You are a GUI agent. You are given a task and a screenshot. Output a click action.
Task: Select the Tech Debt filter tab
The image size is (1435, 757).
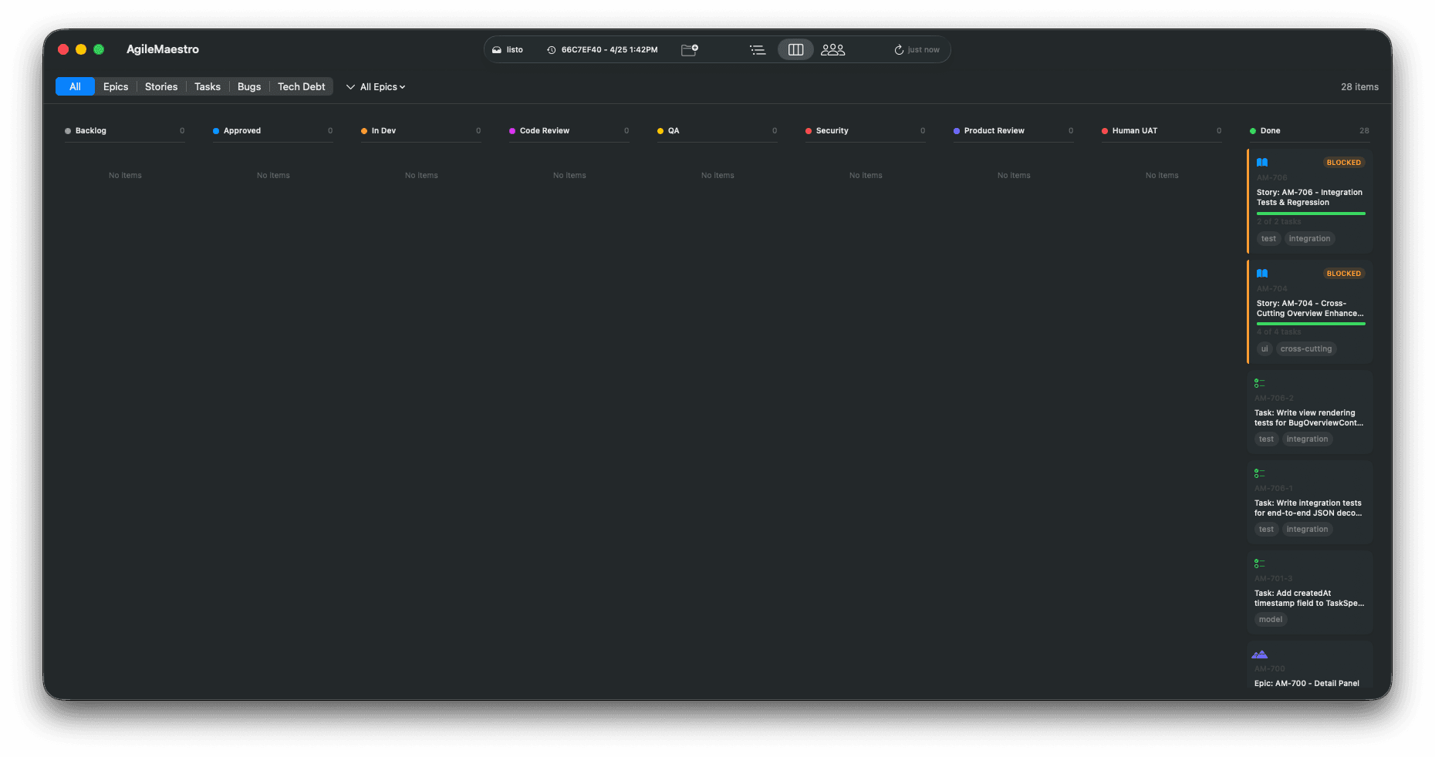(x=302, y=86)
